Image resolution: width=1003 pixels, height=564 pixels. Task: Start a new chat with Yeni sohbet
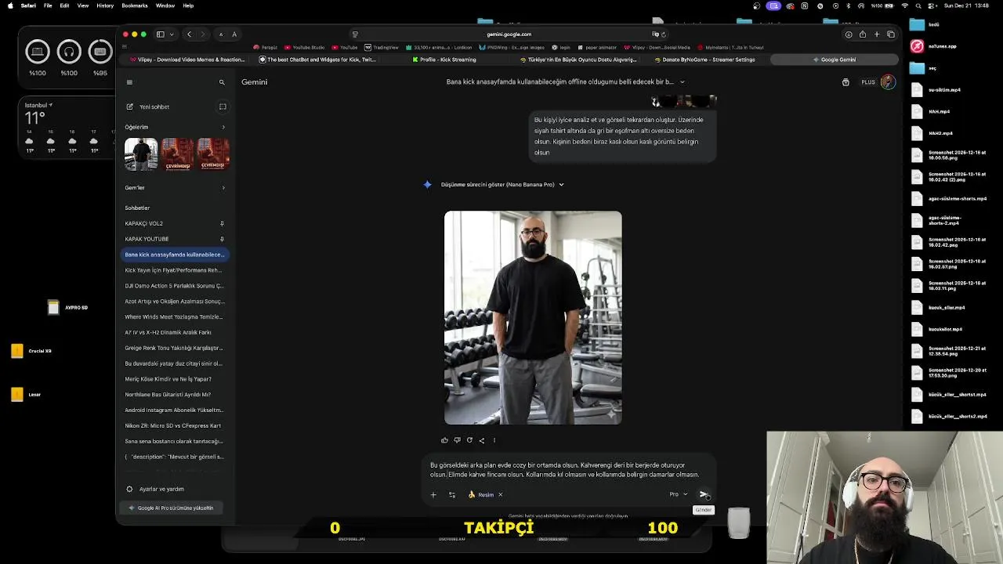point(147,107)
